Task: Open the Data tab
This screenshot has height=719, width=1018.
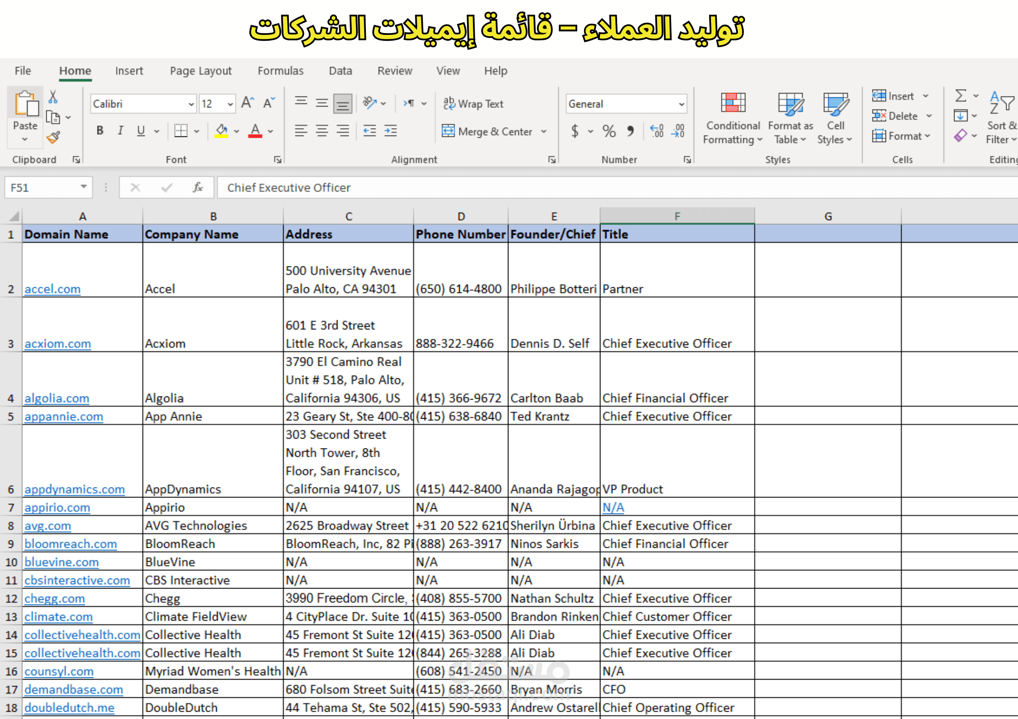Action: click(340, 71)
